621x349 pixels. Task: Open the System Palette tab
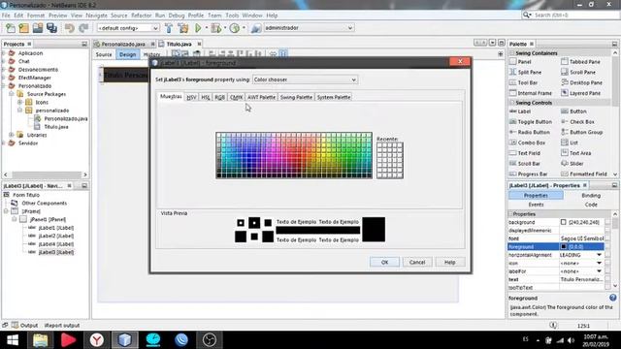pos(334,97)
